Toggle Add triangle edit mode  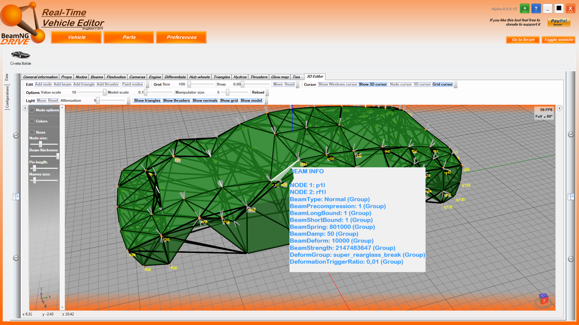84,84
